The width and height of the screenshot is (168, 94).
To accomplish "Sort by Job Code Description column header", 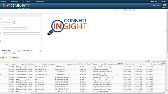I will (x=108, y=64).
